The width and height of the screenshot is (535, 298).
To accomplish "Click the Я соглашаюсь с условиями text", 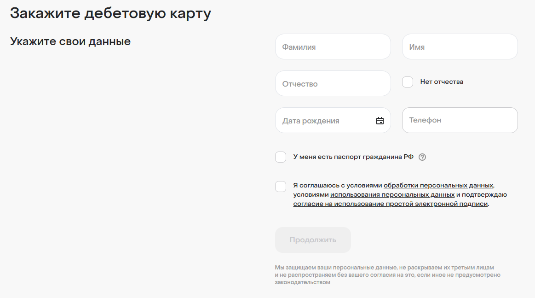I will point(338,186).
